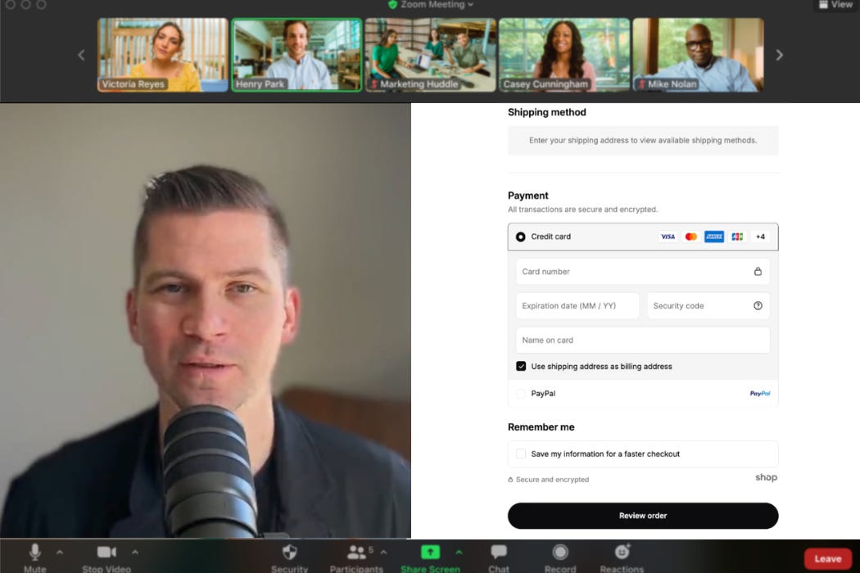The height and width of the screenshot is (573, 860).
Task: Check Save my information for faster checkout
Action: coord(521,454)
